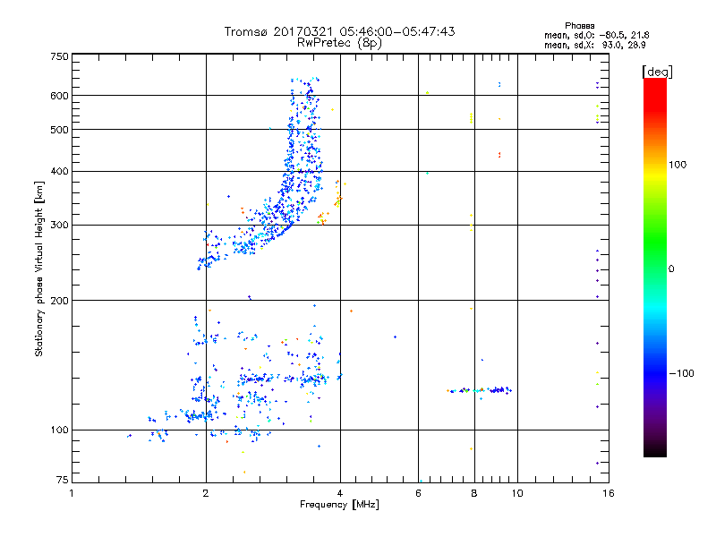This screenshot has height=537, width=716.
Task: Click the x-axis tick label '4'
Action: [340, 493]
